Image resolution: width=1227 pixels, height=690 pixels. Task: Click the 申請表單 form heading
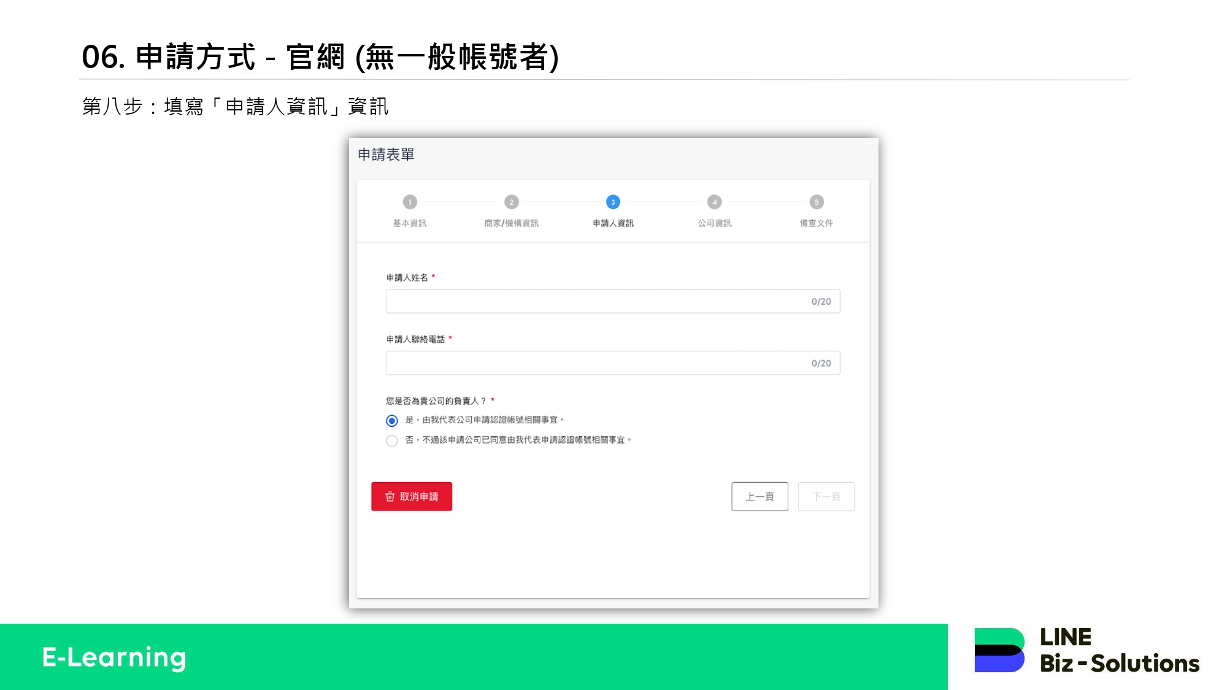click(x=387, y=155)
